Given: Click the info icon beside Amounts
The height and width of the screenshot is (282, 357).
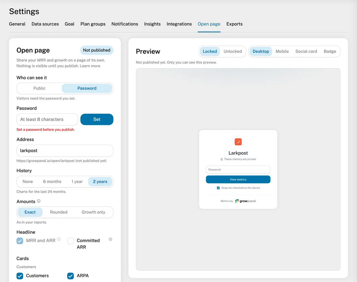Looking at the screenshot, I should pos(39,201).
